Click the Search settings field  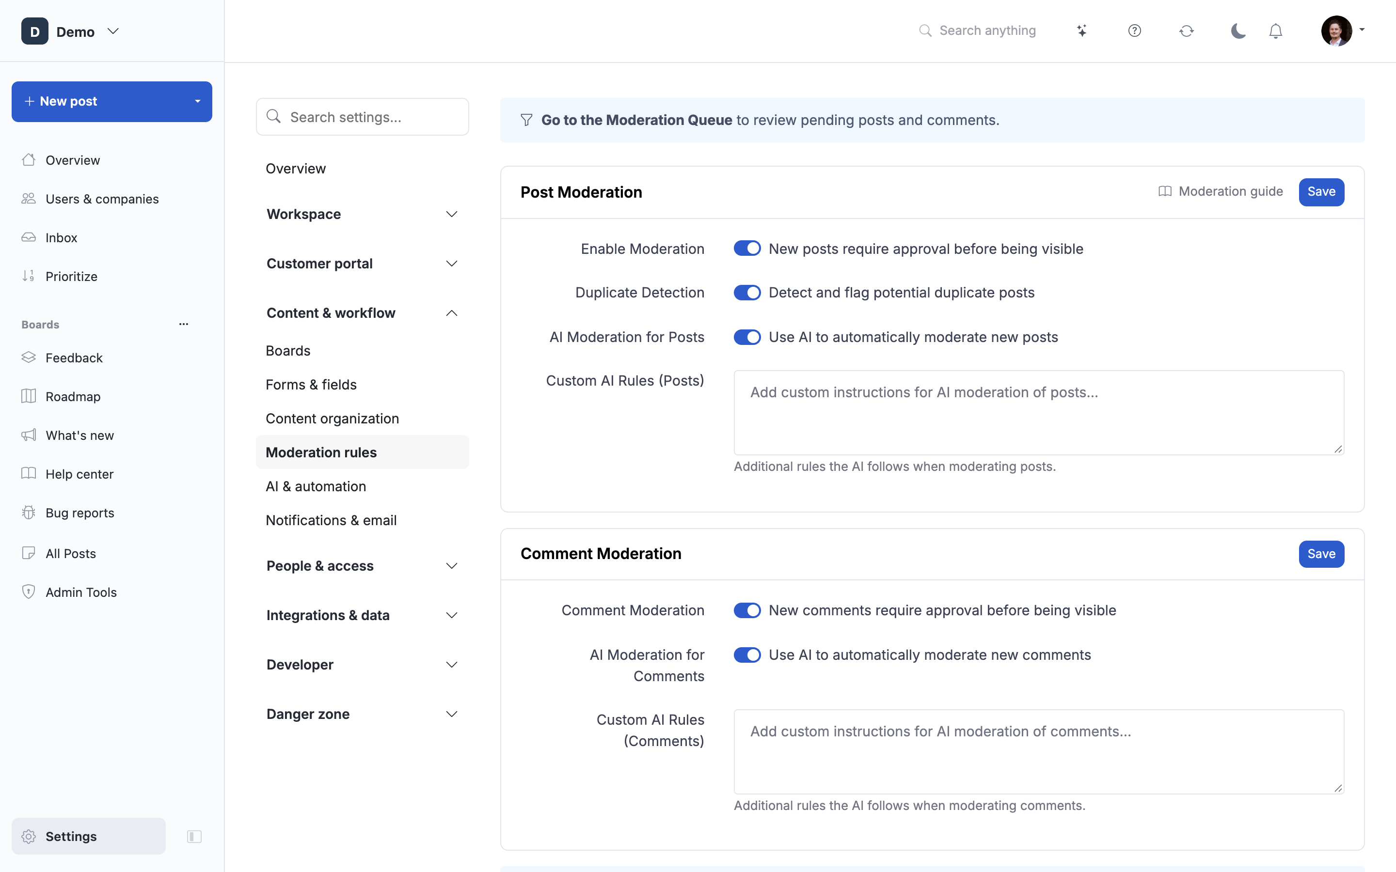(362, 117)
